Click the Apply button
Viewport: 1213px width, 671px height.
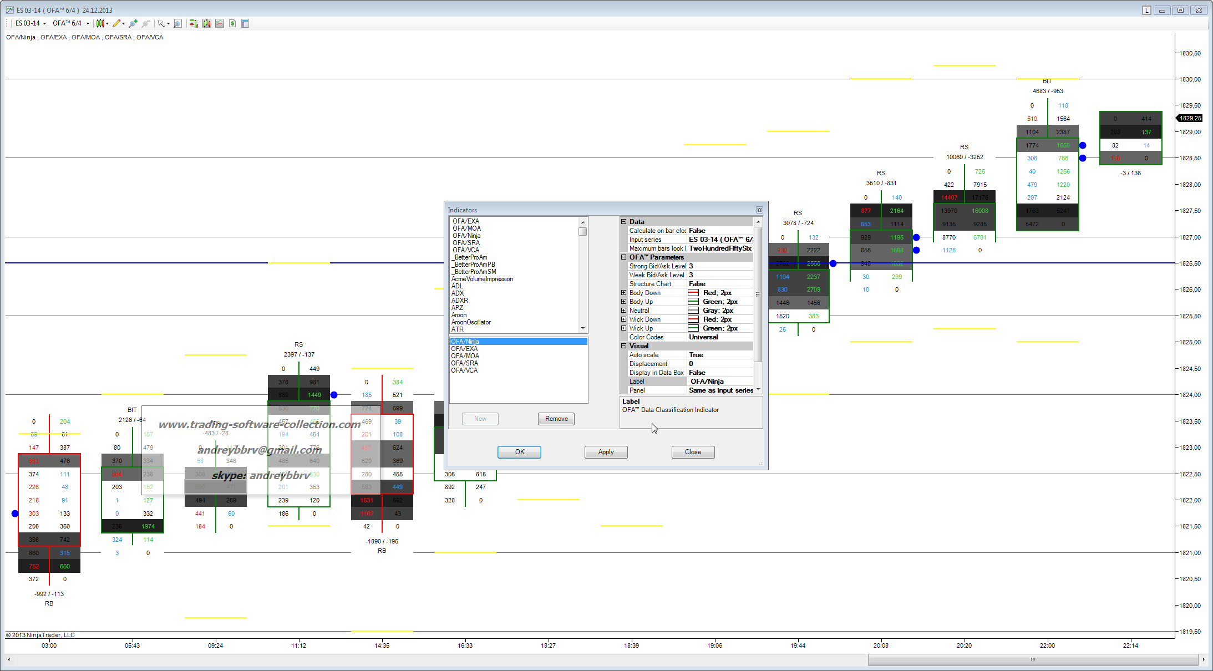click(x=606, y=452)
